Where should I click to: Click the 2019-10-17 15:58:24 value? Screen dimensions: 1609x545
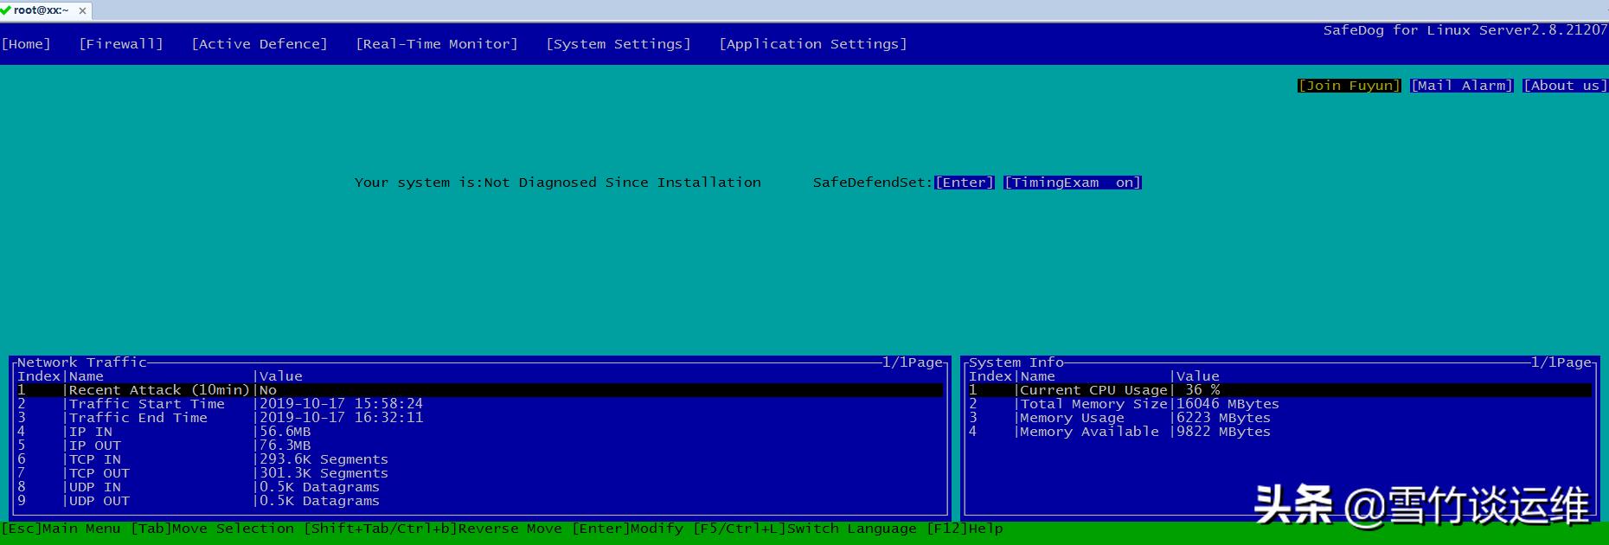pyautogui.click(x=341, y=404)
